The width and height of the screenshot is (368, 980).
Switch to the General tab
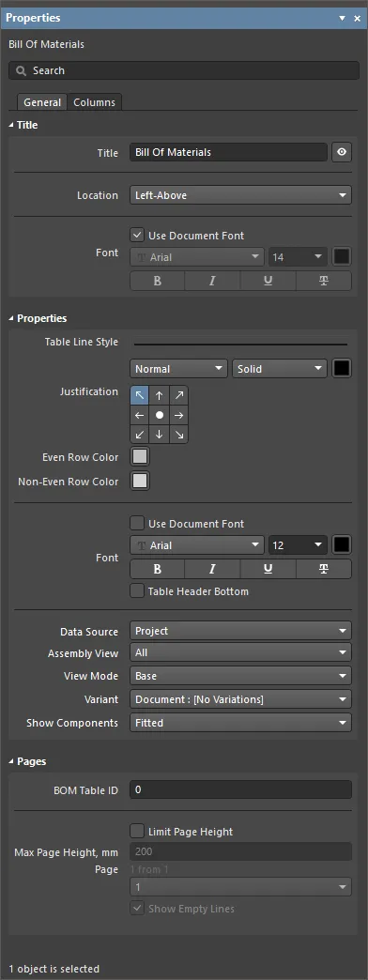point(42,102)
